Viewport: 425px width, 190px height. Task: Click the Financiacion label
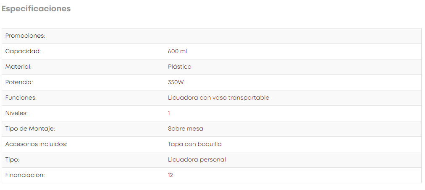click(x=25, y=175)
